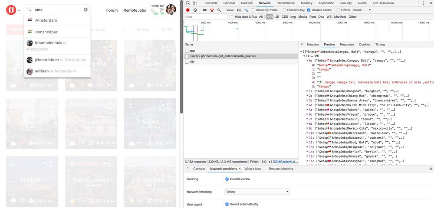This screenshot has height=208, width=434.
Task: Toggle the device toolbar icon
Action: (195, 3)
